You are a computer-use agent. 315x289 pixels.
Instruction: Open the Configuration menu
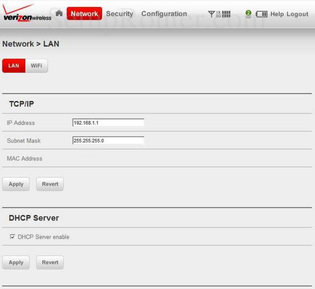pyautogui.click(x=164, y=13)
